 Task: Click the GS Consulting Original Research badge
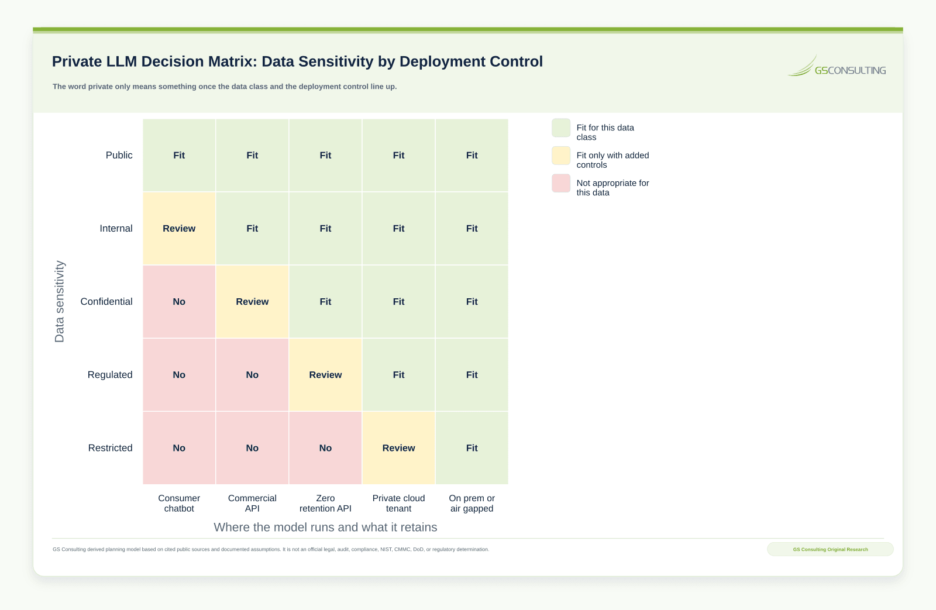(830, 549)
